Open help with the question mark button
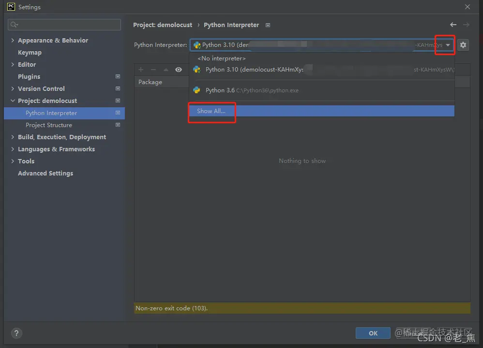 16,333
